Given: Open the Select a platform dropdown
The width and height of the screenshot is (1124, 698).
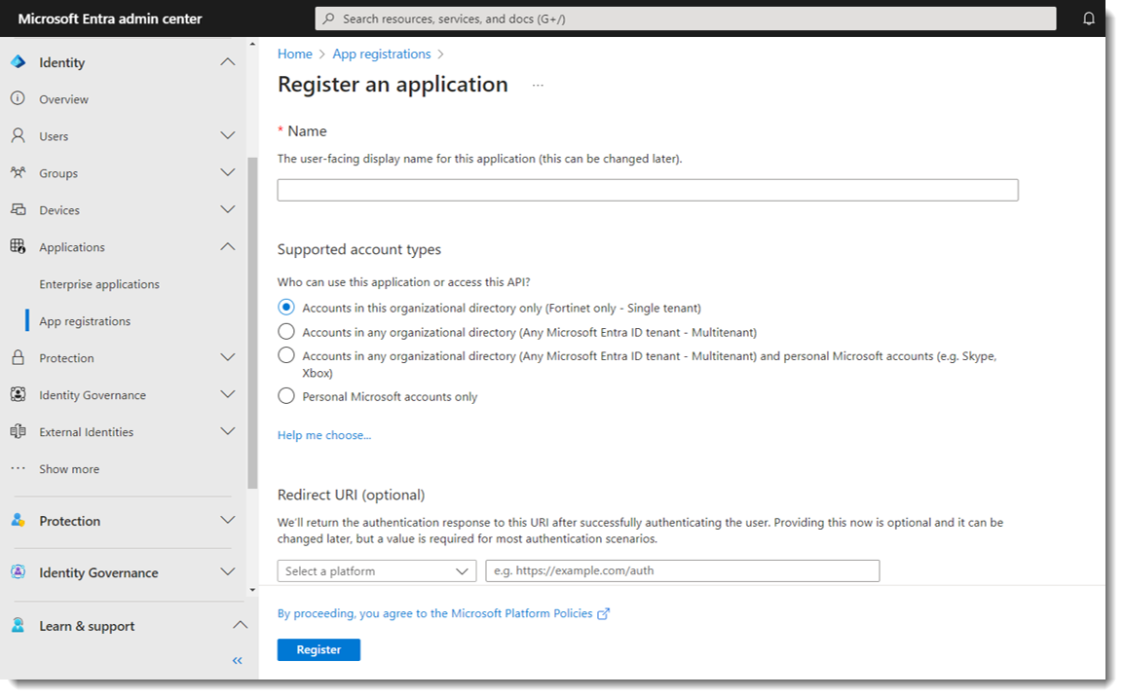Looking at the screenshot, I should pyautogui.click(x=376, y=570).
